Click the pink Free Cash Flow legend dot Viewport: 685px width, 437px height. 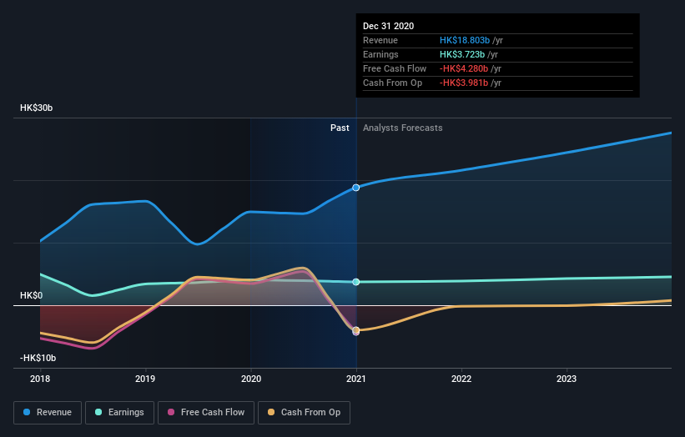point(171,412)
